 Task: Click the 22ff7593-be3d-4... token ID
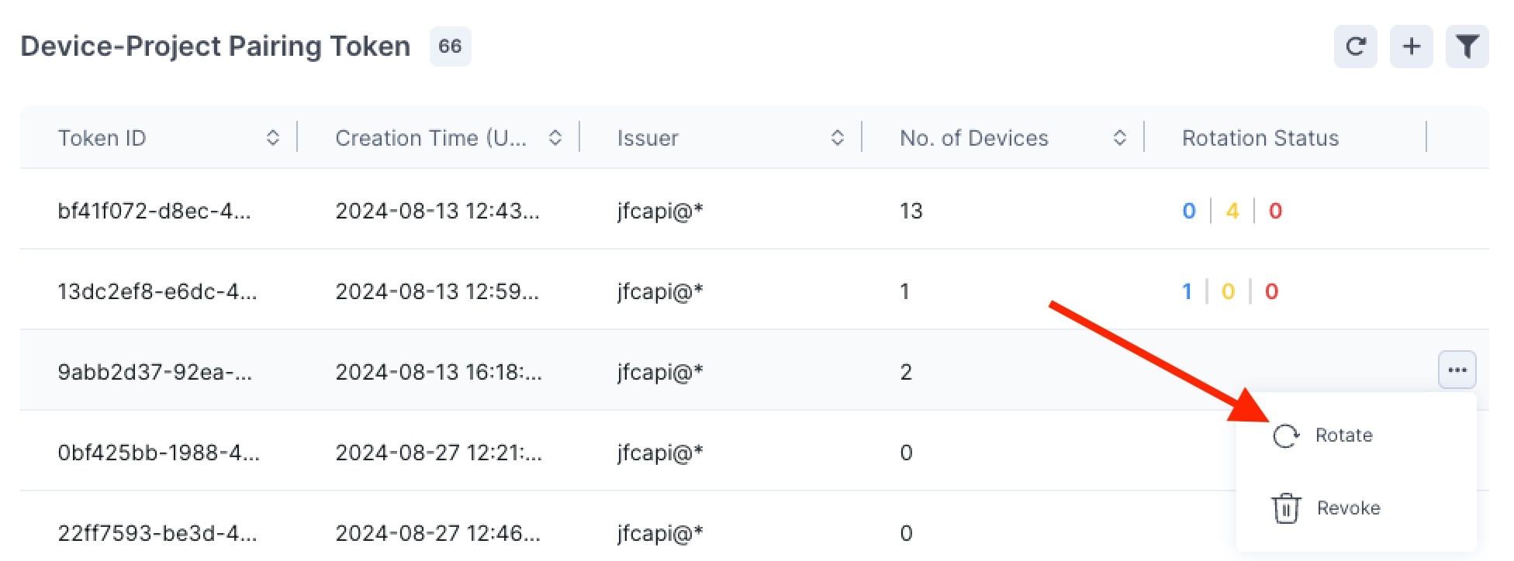[157, 533]
